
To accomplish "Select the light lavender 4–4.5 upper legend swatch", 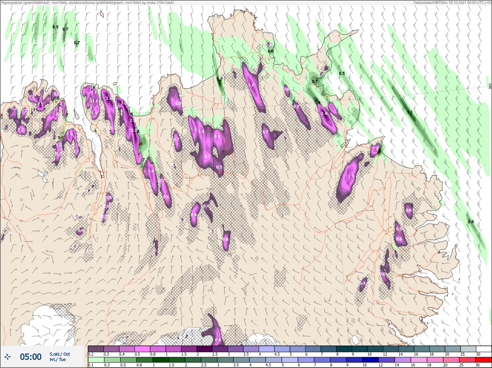I will coord(267,349).
